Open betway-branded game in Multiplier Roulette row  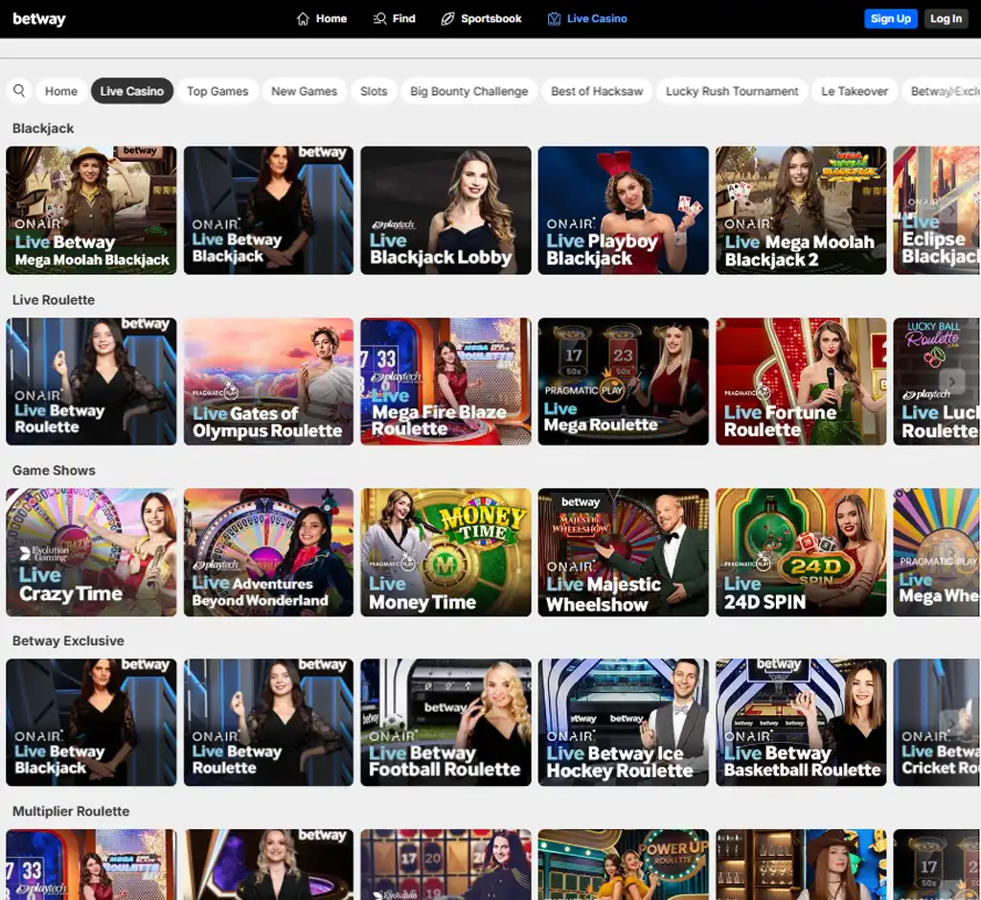pyautogui.click(x=268, y=865)
